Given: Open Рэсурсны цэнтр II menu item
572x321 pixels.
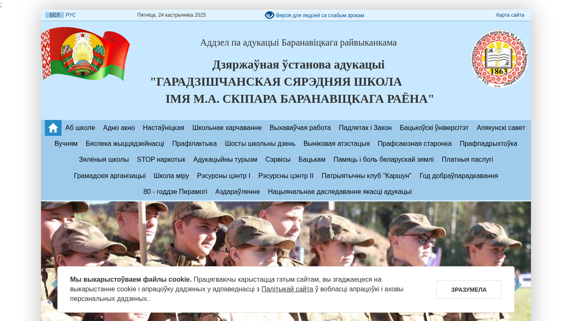Looking at the screenshot, I should (x=286, y=176).
